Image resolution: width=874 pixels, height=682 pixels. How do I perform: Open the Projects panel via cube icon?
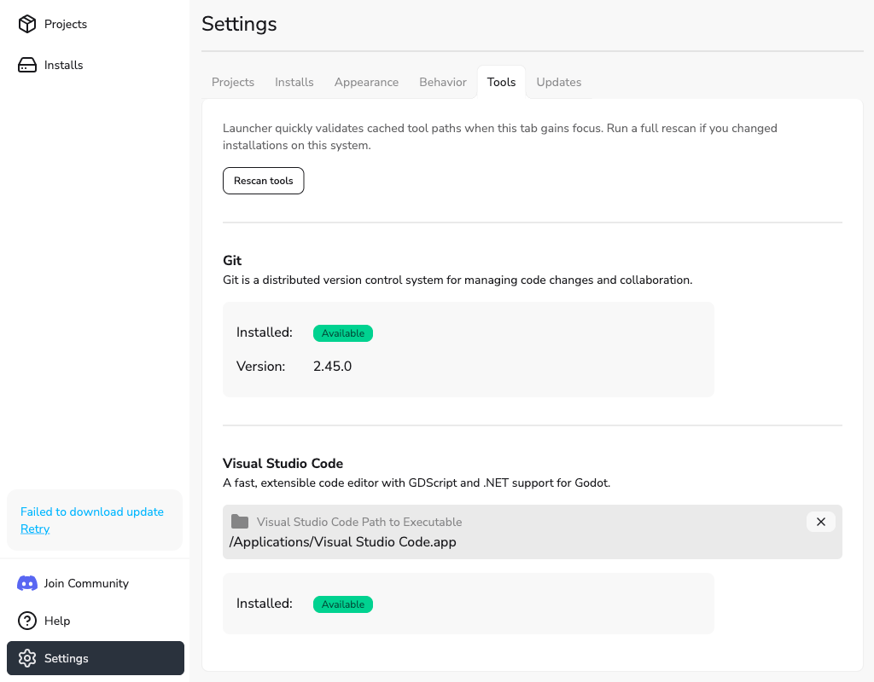[x=26, y=24]
